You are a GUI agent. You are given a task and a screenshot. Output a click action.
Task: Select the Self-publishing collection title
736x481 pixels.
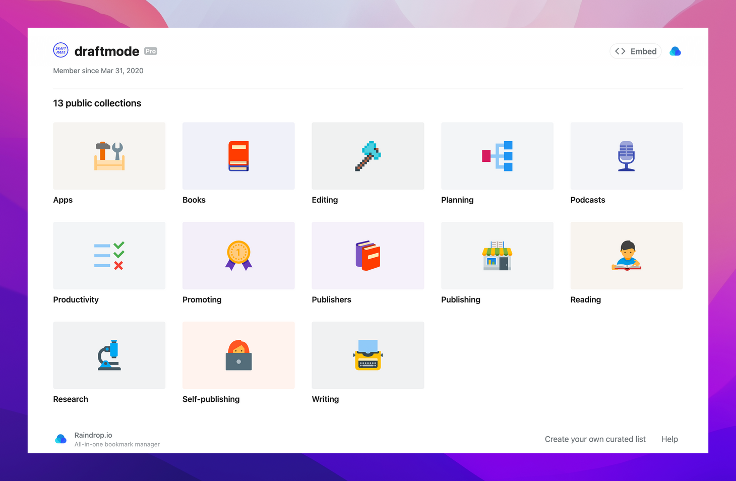click(211, 399)
